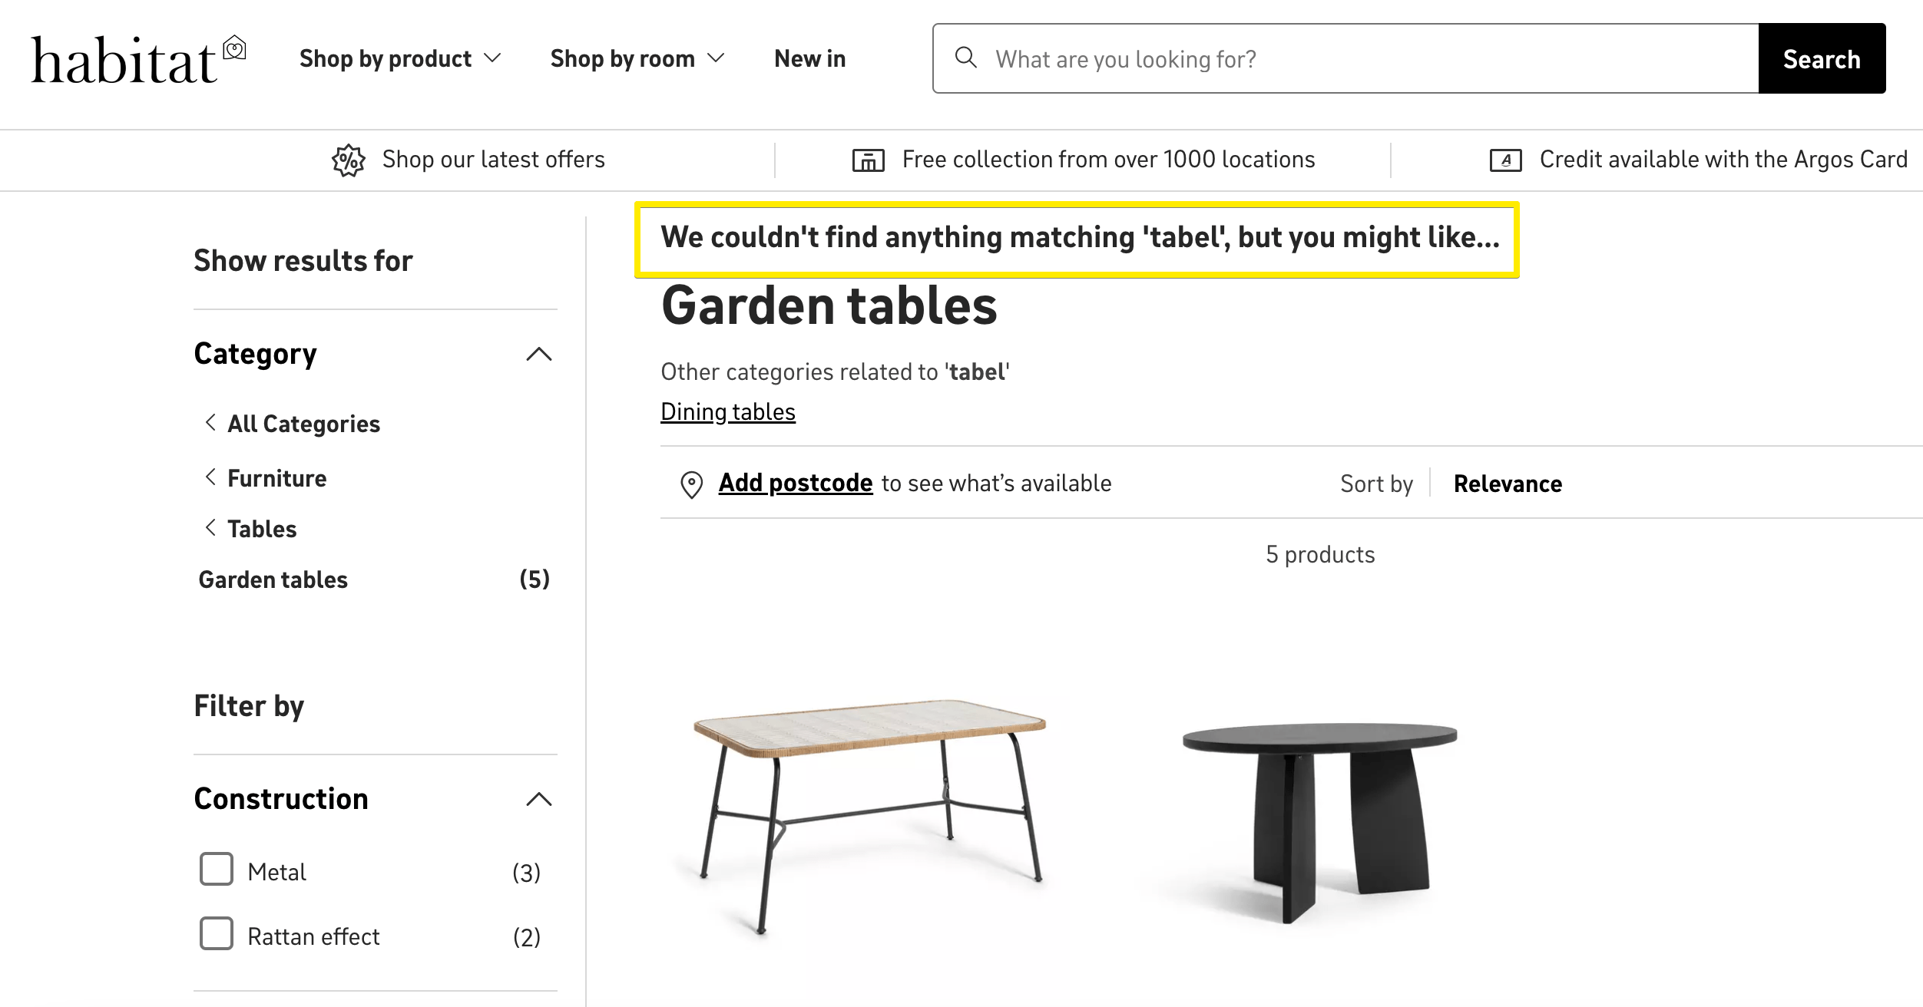1923x1007 pixels.
Task: Click the Dining tables related link
Action: pyautogui.click(x=727, y=411)
